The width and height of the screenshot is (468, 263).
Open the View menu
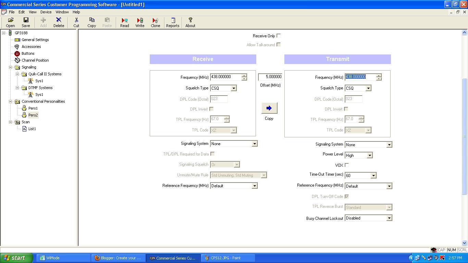pyautogui.click(x=33, y=12)
